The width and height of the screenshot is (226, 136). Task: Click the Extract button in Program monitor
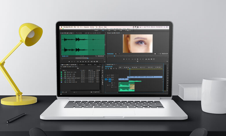coord(149,59)
